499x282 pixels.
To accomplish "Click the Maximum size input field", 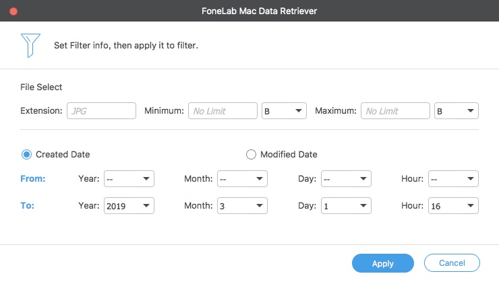I will pos(395,111).
